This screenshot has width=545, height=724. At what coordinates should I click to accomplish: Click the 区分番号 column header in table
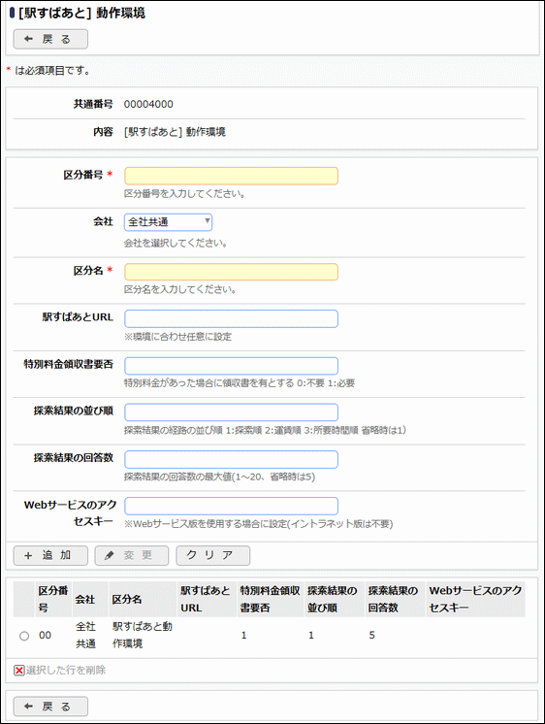point(53,600)
